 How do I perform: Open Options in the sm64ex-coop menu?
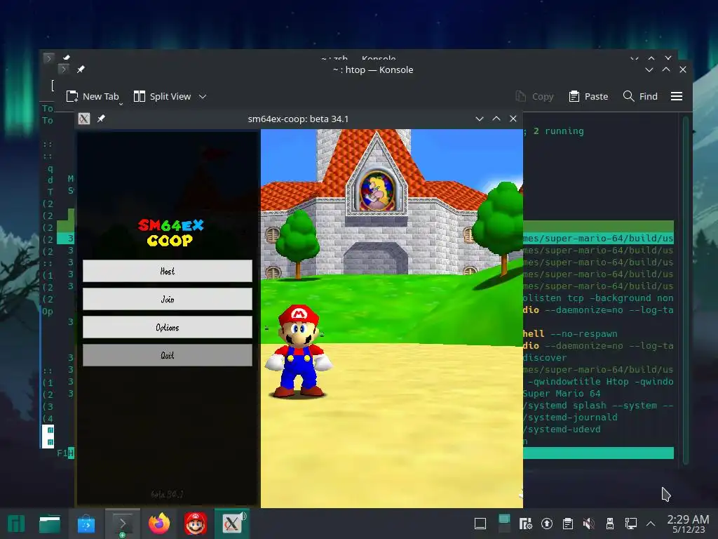coord(167,327)
